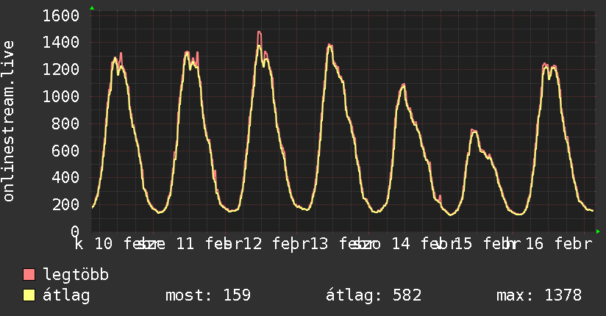This screenshot has height=316, width=606.
Task: Click the green arrow at x-axis end
Action: [598, 231]
